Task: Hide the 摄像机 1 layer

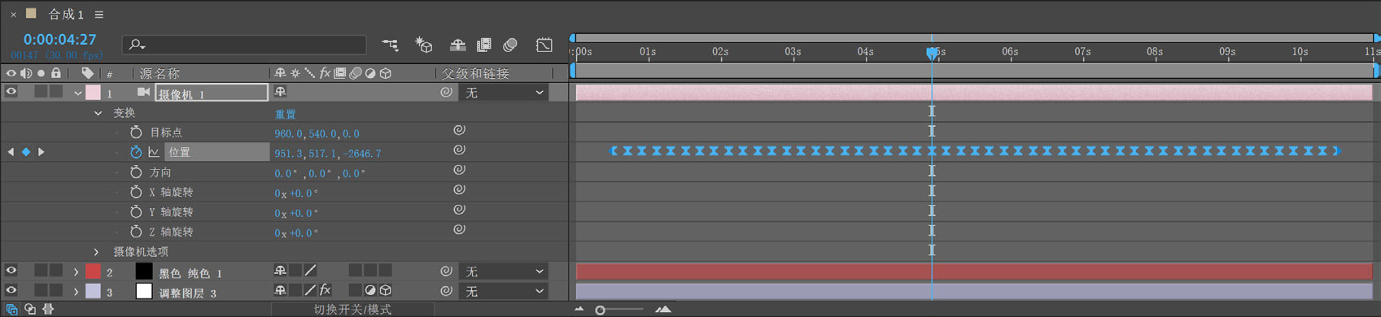Action: (11, 93)
